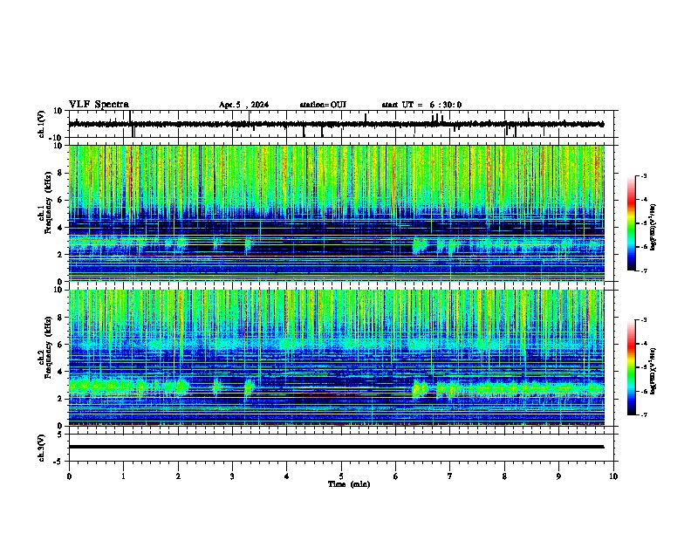Screen dimensions: 691x534
Task: Click time axis tick label "8"
Action: click(504, 476)
